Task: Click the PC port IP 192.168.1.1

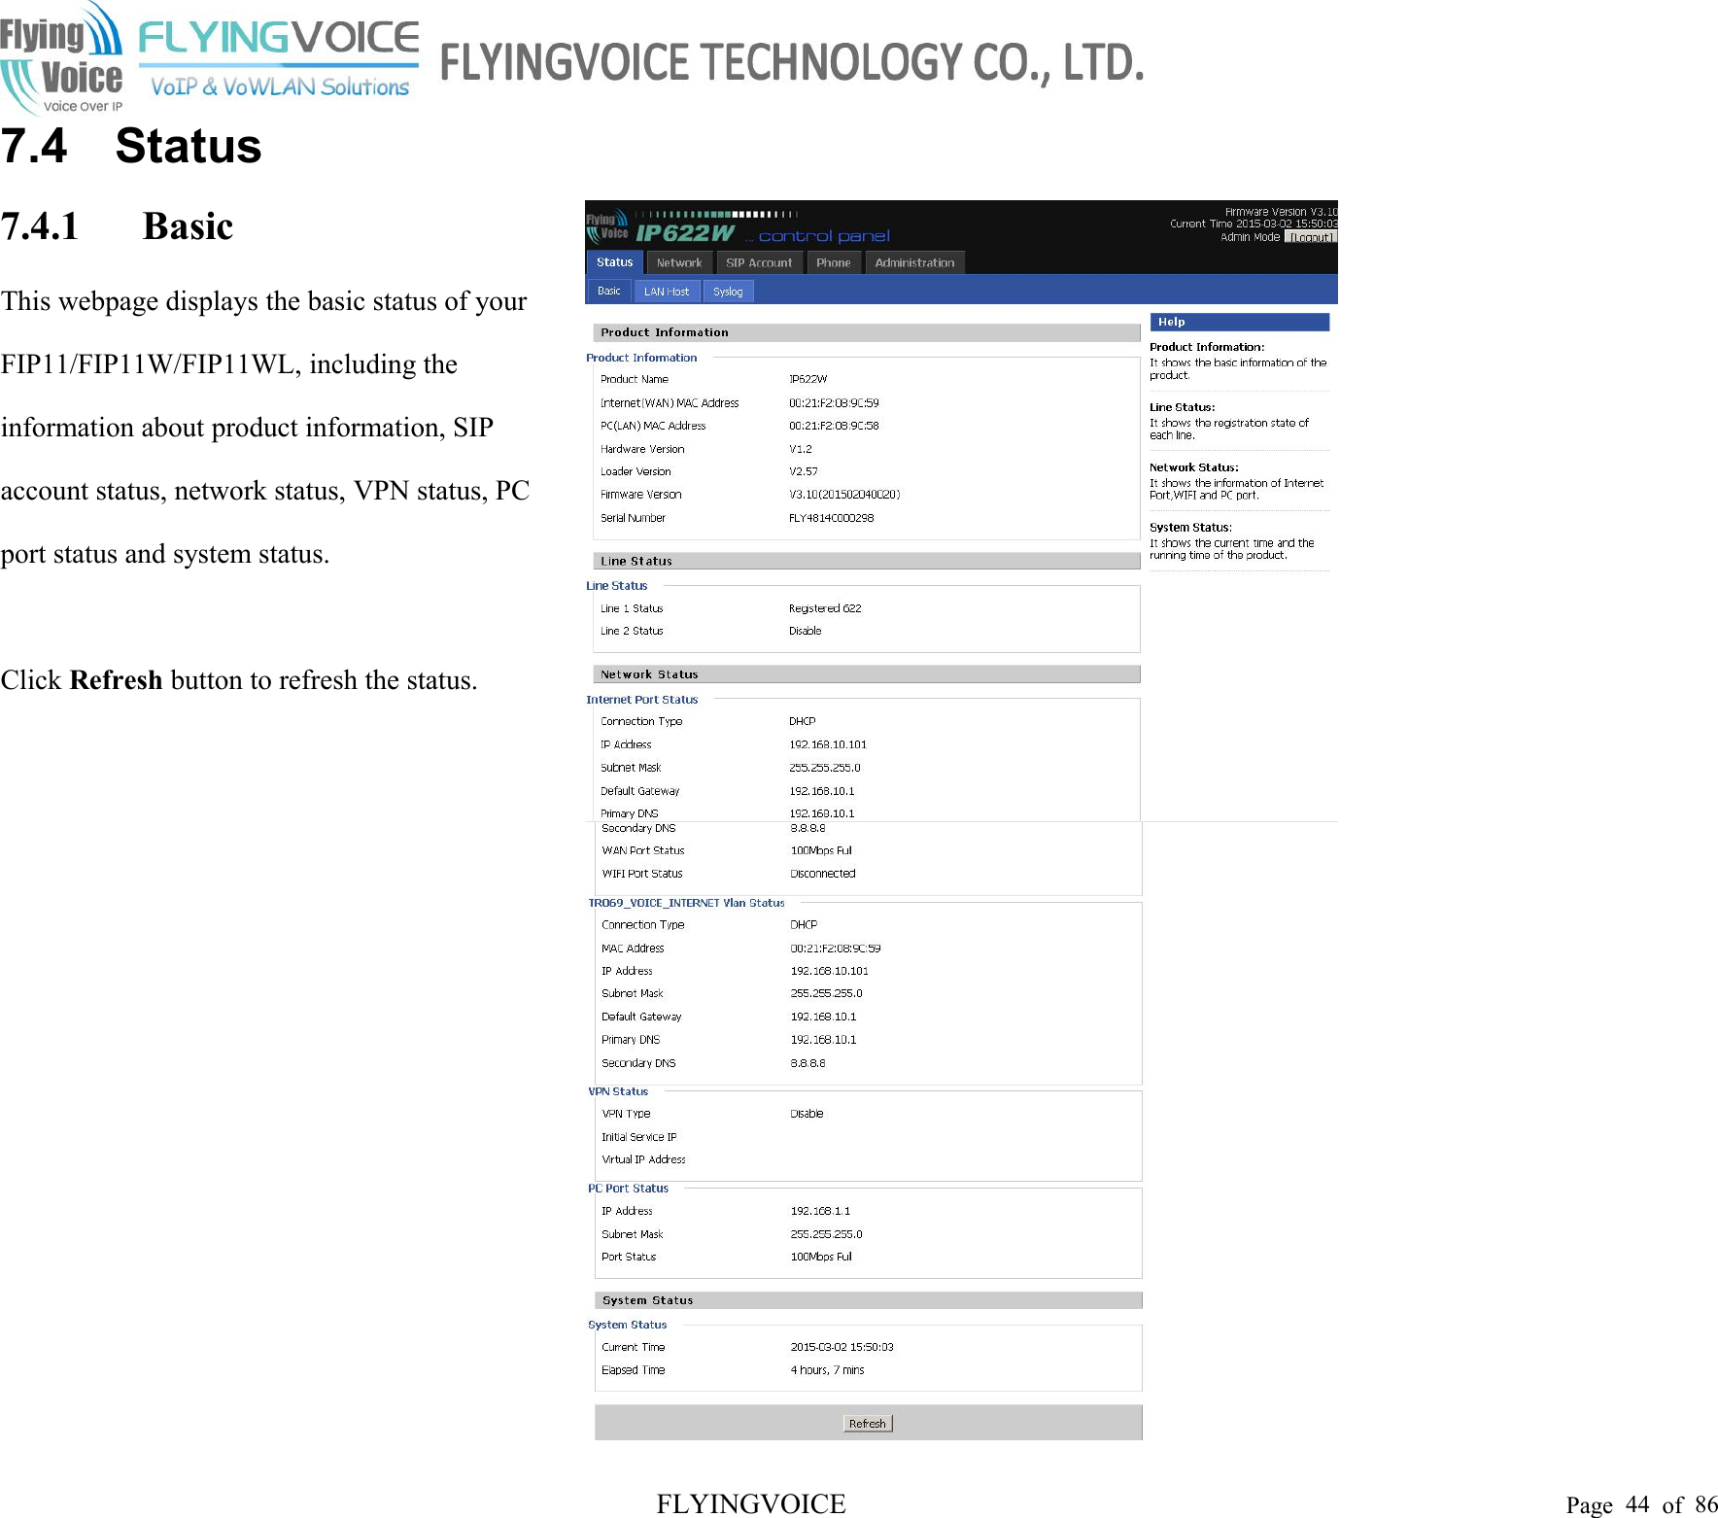Action: [820, 1211]
